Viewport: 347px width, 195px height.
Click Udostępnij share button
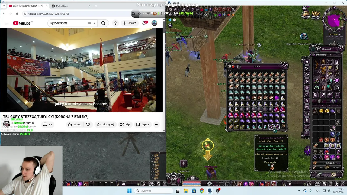pos(105,125)
